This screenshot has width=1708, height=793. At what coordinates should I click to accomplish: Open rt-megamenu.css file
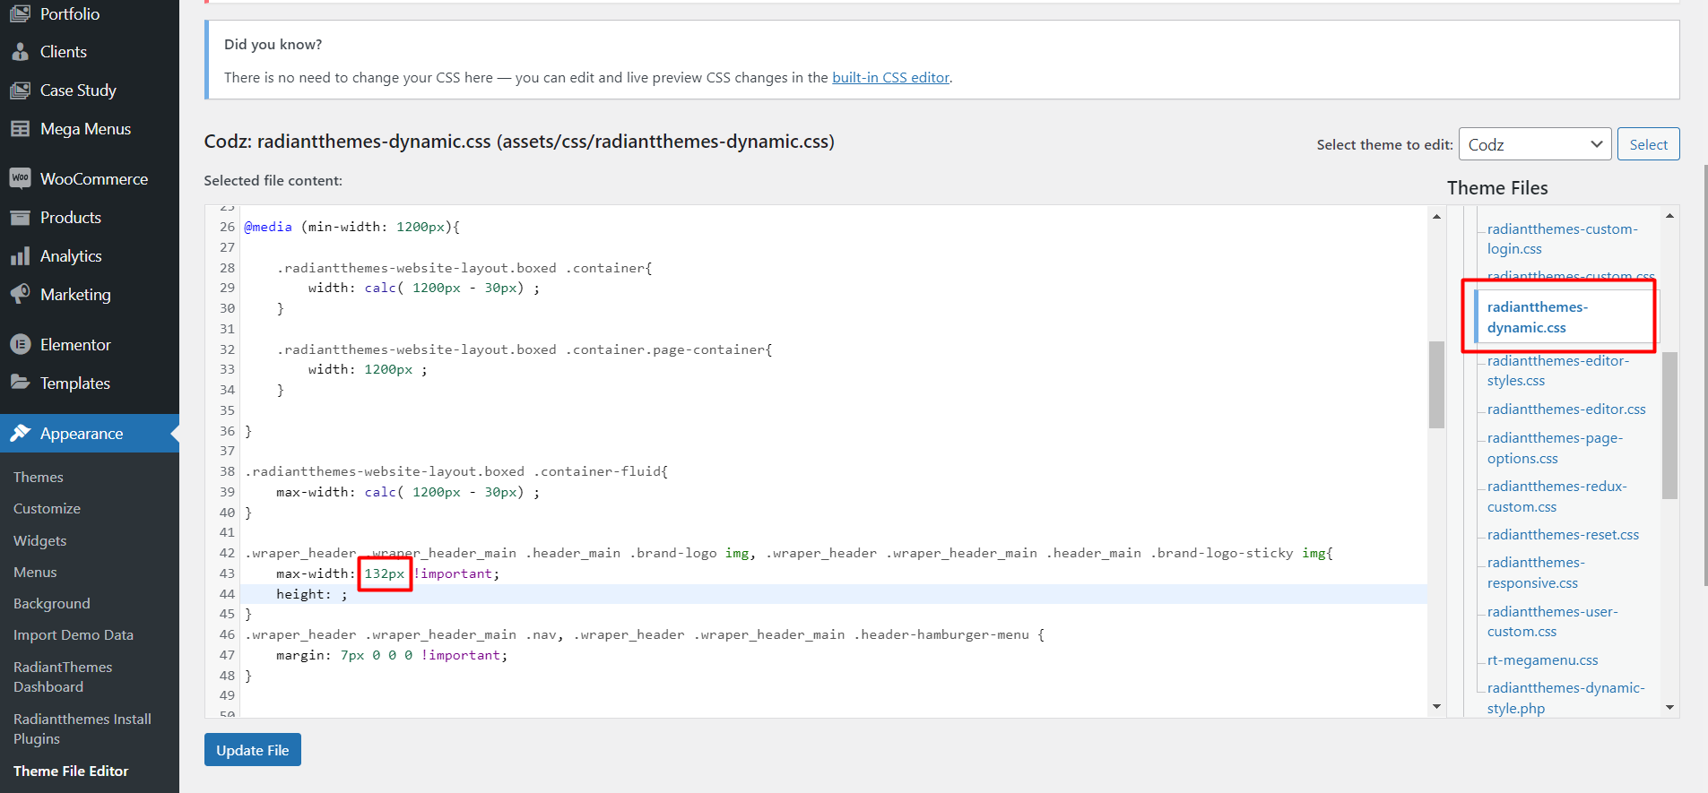[1542, 659]
